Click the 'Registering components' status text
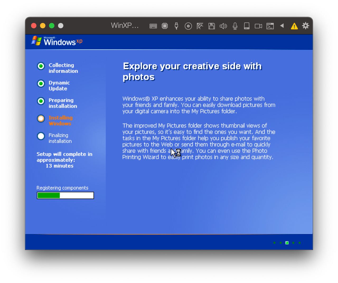This screenshot has height=283, width=338. pyautogui.click(x=62, y=188)
